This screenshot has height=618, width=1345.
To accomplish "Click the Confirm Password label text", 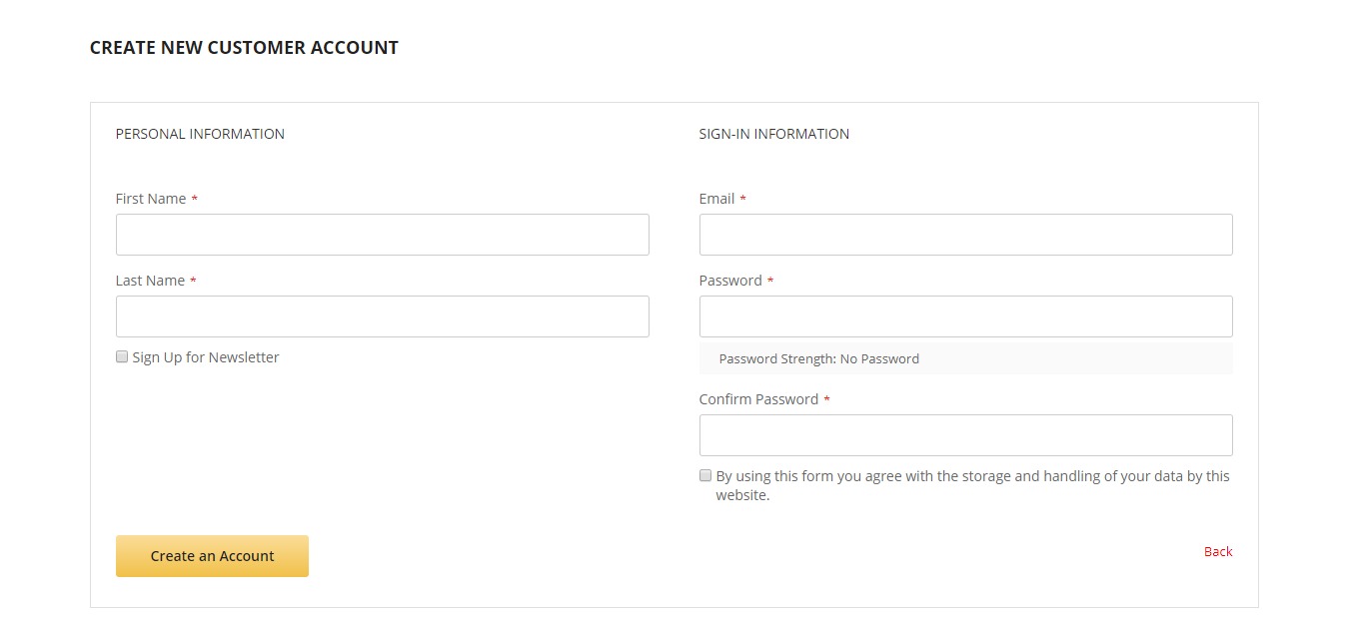I will pyautogui.click(x=758, y=399).
